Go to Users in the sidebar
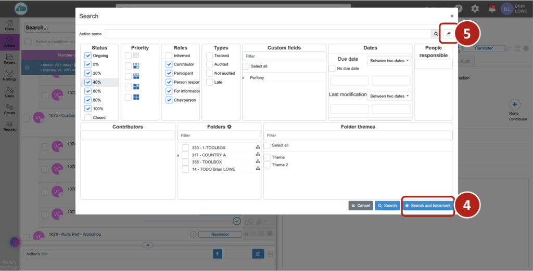 [x=9, y=92]
